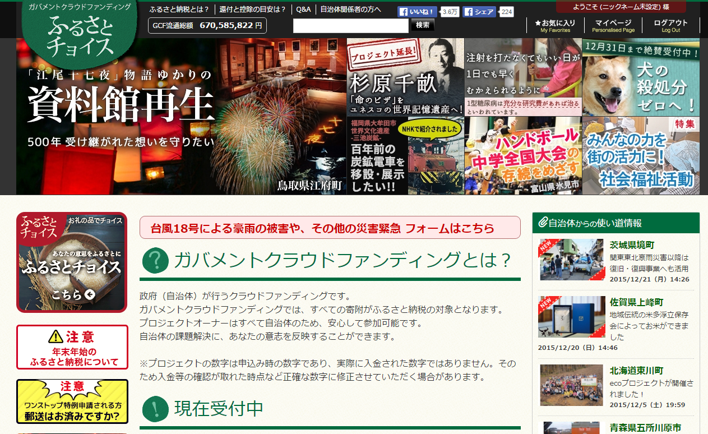The width and height of the screenshot is (708, 434).
Task: Open the 犬の殺処分ゼロへ banner
Action: (x=641, y=77)
